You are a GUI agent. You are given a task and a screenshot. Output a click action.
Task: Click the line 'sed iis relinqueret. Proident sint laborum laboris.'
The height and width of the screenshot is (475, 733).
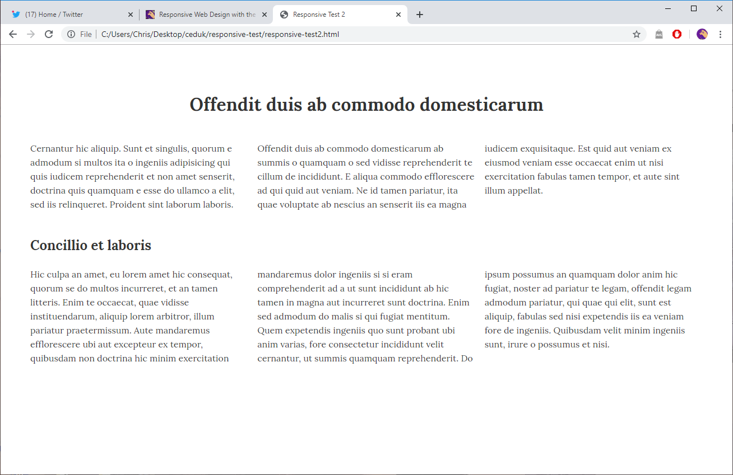click(132, 205)
